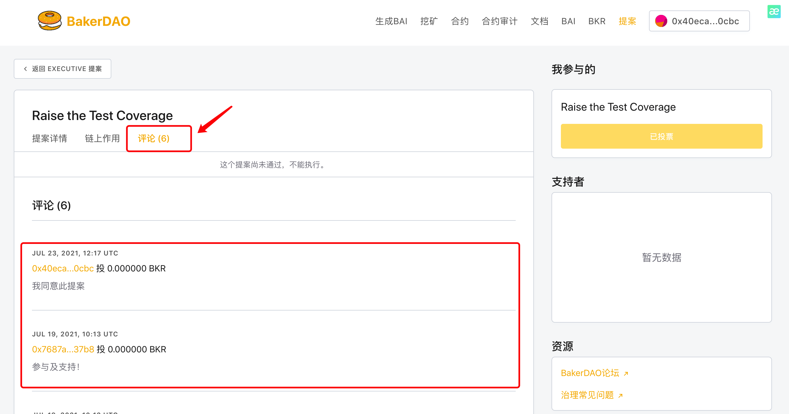The image size is (789, 414).
Task: Click the Raise the Test Coverage proposal heading
Action: click(102, 116)
